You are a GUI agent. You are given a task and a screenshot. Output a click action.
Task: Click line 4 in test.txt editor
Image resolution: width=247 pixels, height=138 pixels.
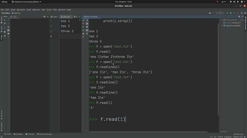(x=70, y=36)
